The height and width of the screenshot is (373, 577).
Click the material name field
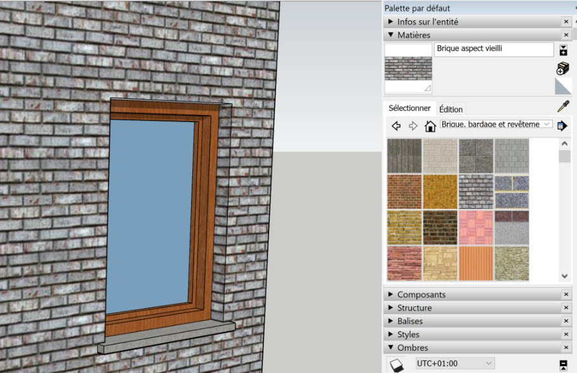[494, 49]
